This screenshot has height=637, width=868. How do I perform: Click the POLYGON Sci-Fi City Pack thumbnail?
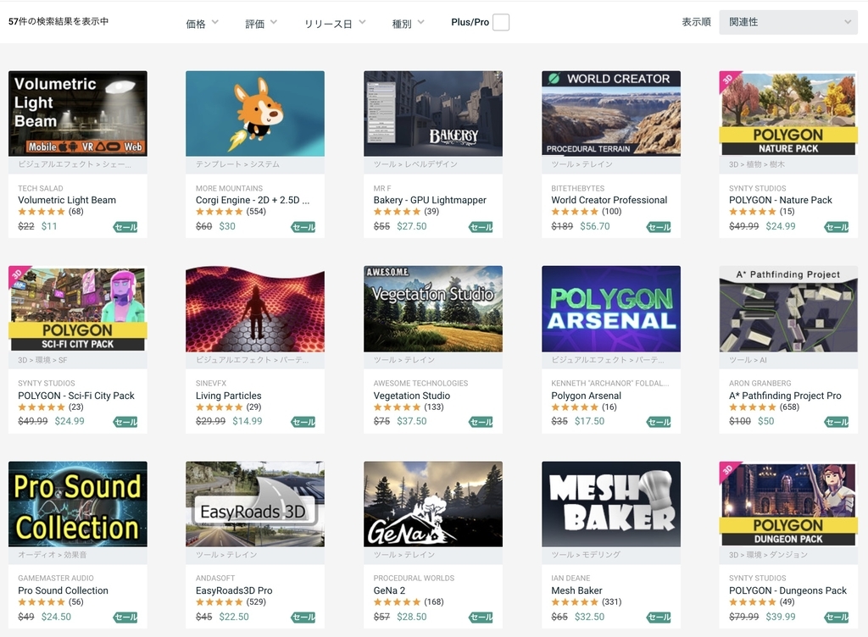click(77, 308)
